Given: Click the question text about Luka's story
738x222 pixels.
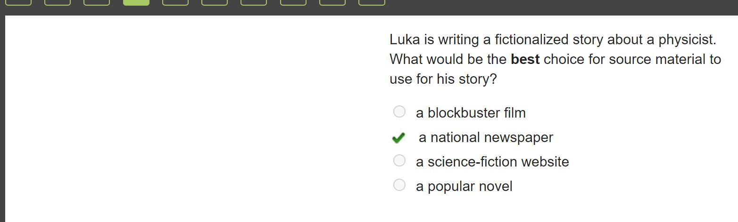Looking at the screenshot, I should pyautogui.click(x=555, y=59).
